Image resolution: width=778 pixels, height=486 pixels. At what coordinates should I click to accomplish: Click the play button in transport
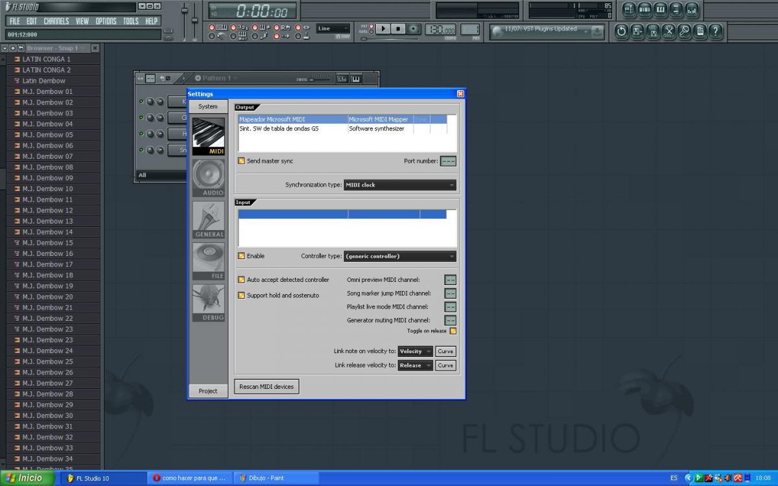click(x=383, y=29)
